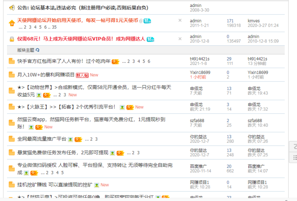297x201 pixels.
Task: Go to page 6 of the 快手官方红包雨 thread
Action: click(x=149, y=61)
